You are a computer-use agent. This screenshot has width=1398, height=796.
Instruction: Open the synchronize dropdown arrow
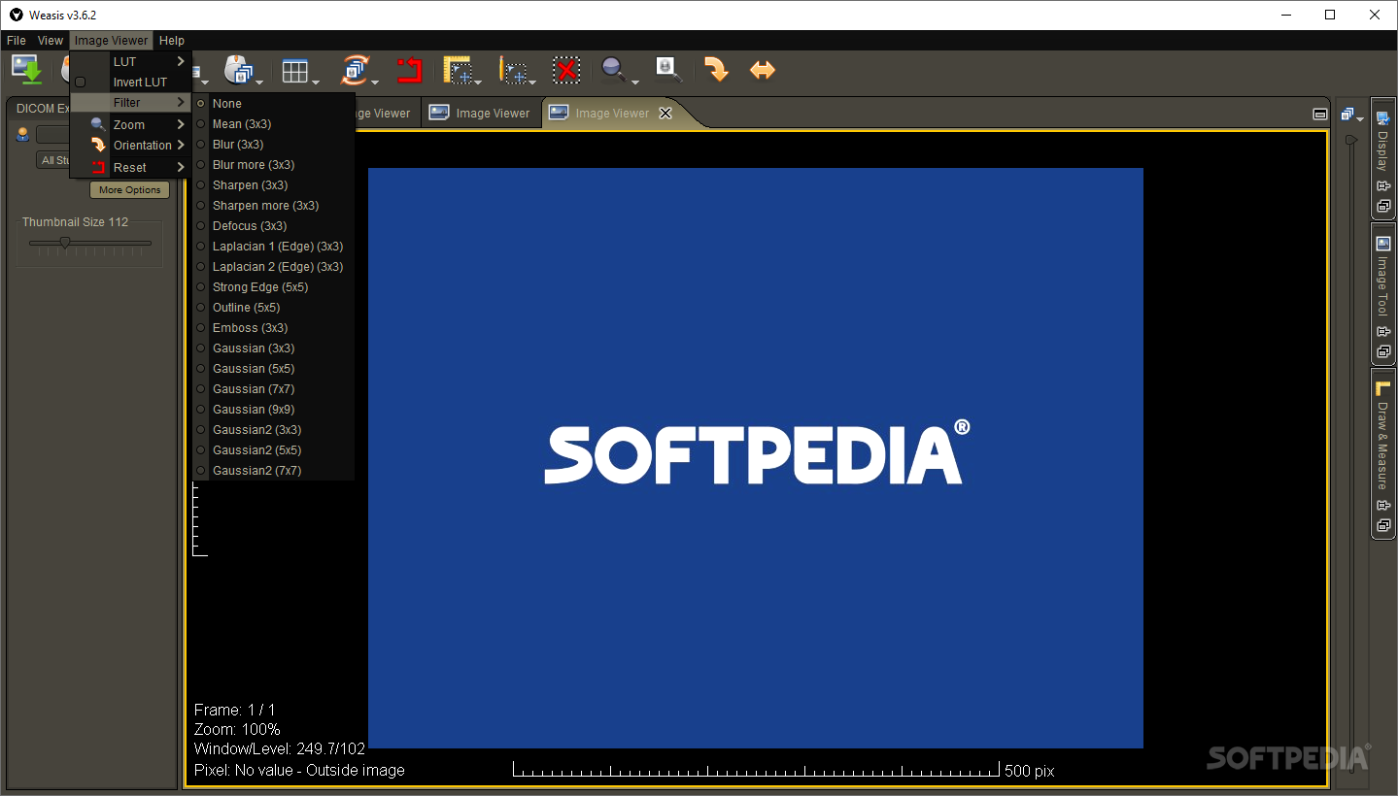click(x=377, y=82)
